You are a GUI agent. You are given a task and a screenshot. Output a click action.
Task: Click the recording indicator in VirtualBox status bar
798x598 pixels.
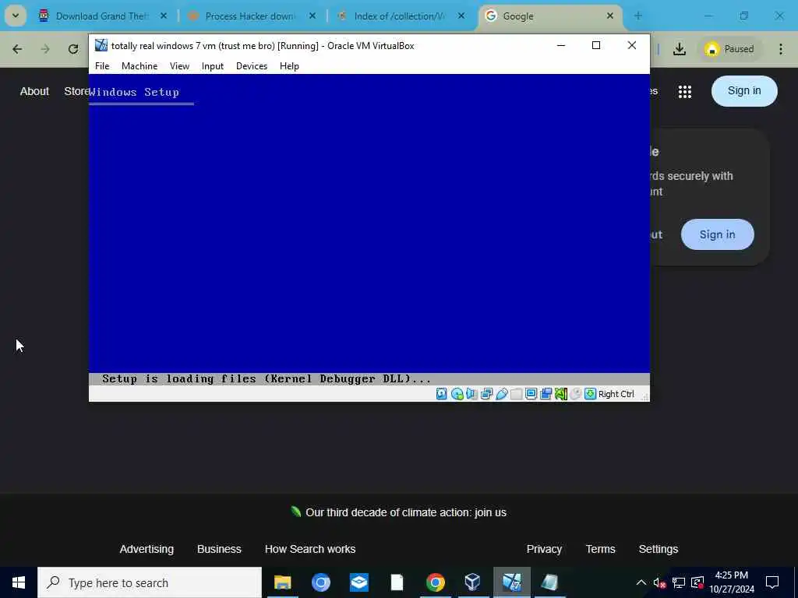click(x=546, y=394)
